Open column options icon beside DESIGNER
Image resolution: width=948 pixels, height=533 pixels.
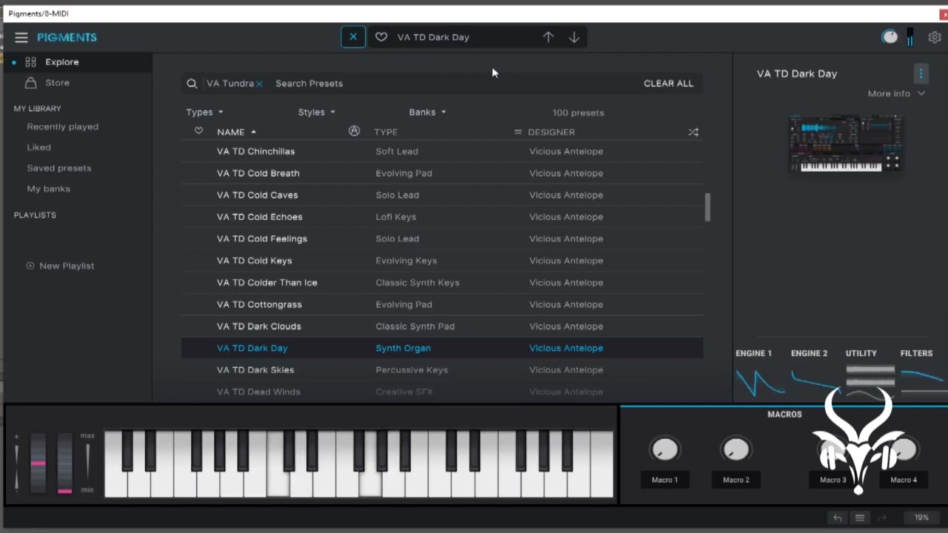tap(518, 132)
